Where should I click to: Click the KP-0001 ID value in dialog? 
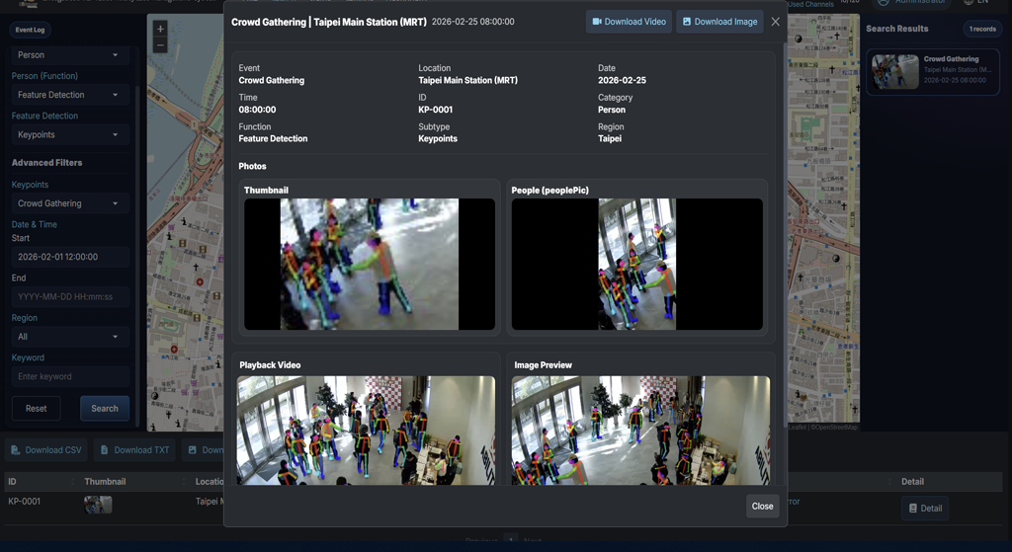pos(436,110)
